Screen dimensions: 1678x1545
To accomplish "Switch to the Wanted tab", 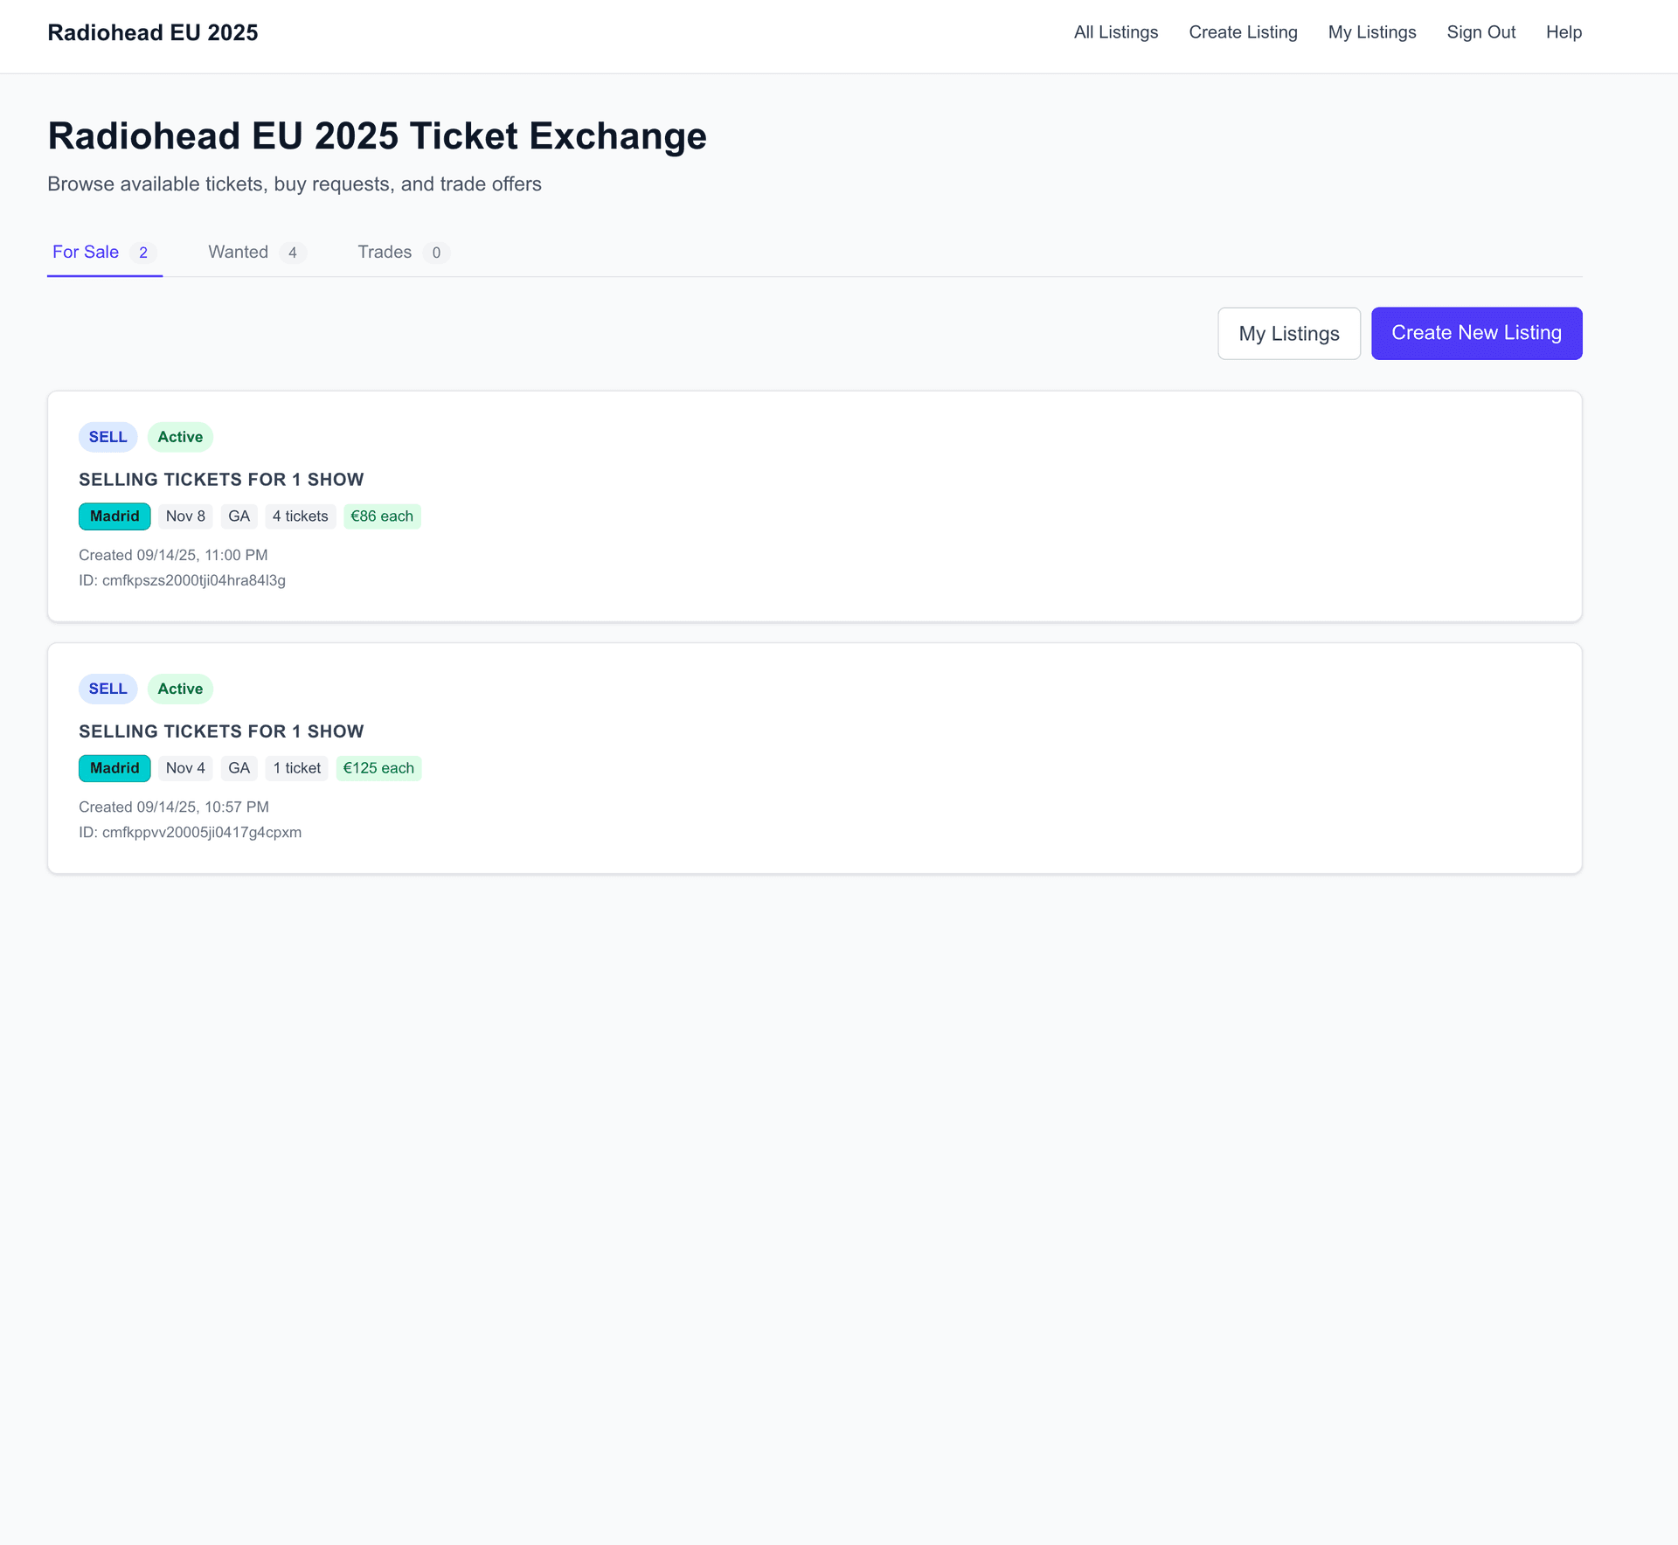I will pos(257,253).
